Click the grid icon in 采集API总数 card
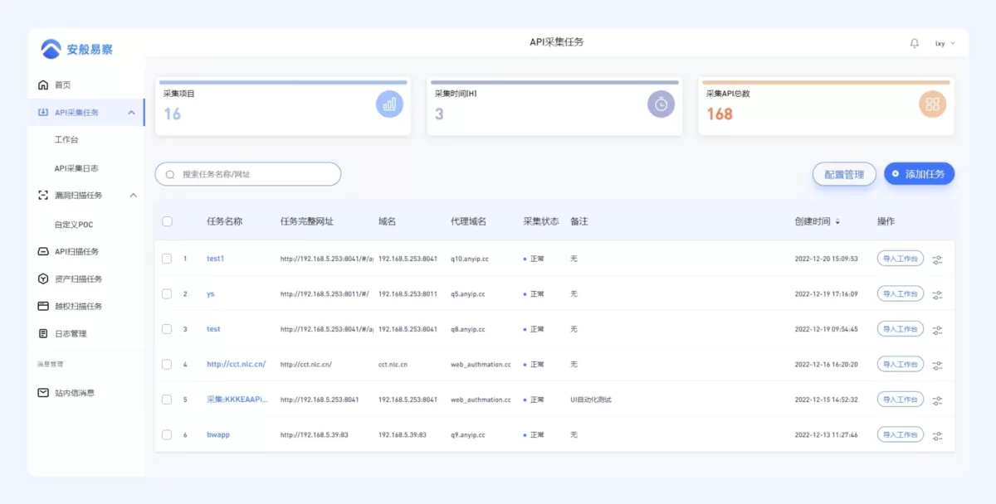This screenshot has width=996, height=504. coord(932,104)
